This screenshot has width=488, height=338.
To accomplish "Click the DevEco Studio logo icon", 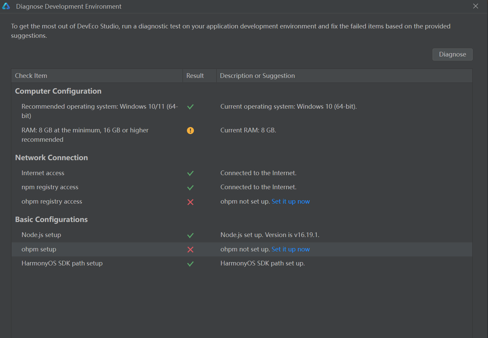I will click(x=6, y=6).
